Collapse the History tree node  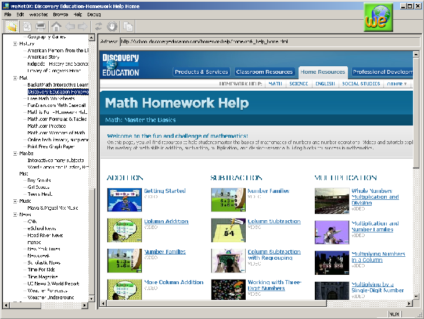click(x=15, y=44)
